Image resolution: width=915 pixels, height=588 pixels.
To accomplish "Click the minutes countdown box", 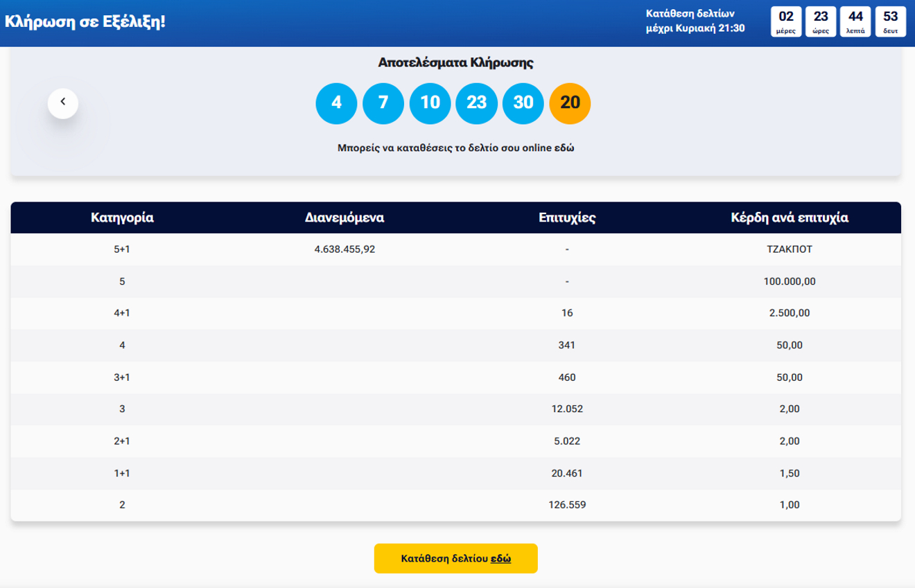I will (x=855, y=21).
